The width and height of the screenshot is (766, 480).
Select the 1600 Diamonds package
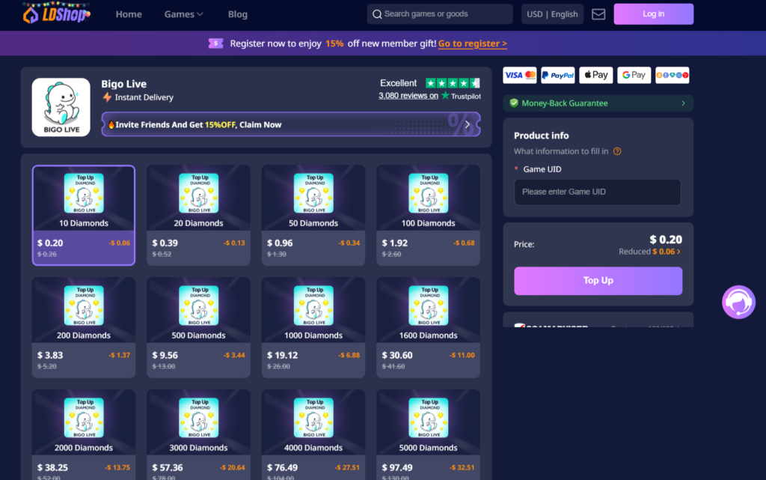coord(428,327)
